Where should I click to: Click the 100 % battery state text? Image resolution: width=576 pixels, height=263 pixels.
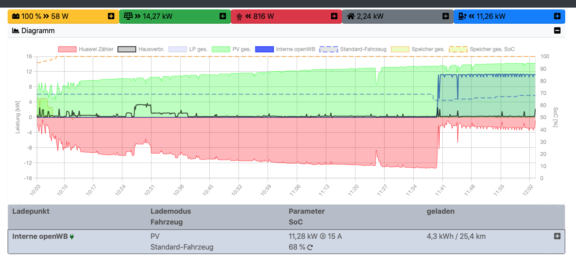31,16
